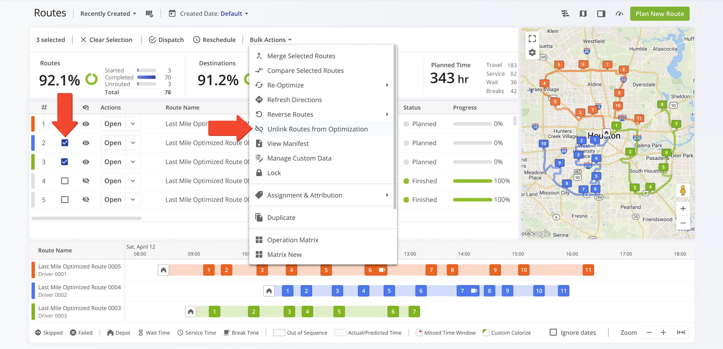This screenshot has height=349, width=723.
Task: Click the fit-to-width timeline zoom icon
Action: pos(681,332)
